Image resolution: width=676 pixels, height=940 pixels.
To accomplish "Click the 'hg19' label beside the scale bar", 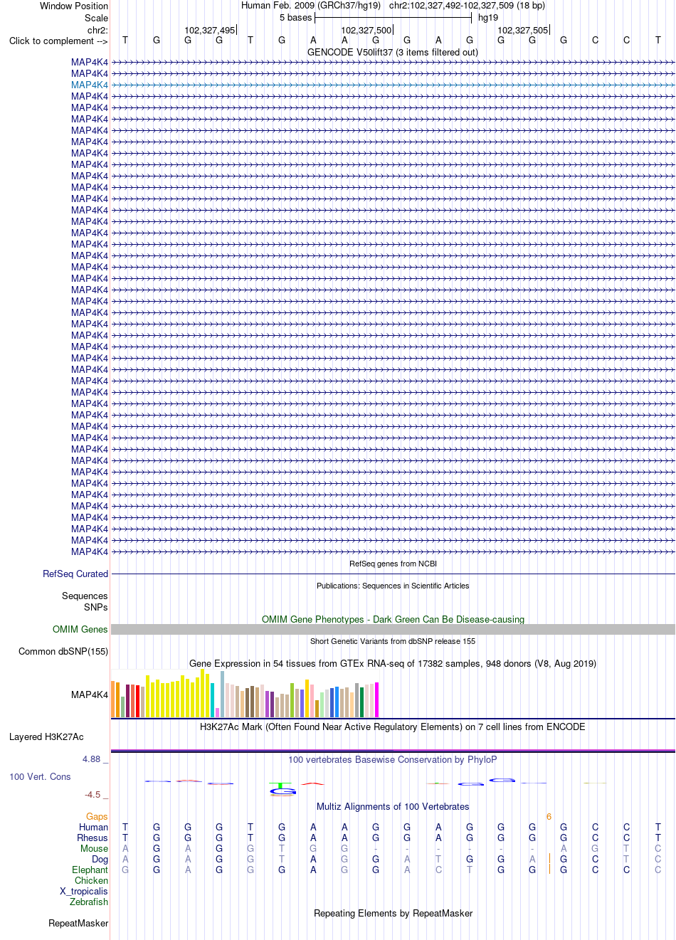I will point(488,17).
